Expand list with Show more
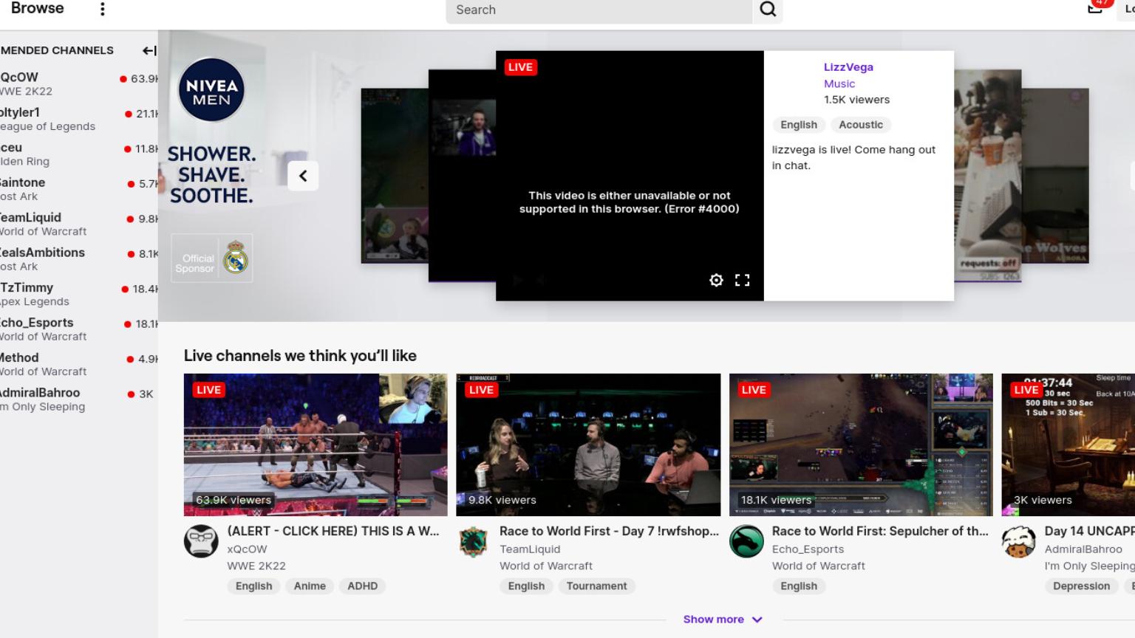Screen dimensions: 1135x638 [x=722, y=620]
